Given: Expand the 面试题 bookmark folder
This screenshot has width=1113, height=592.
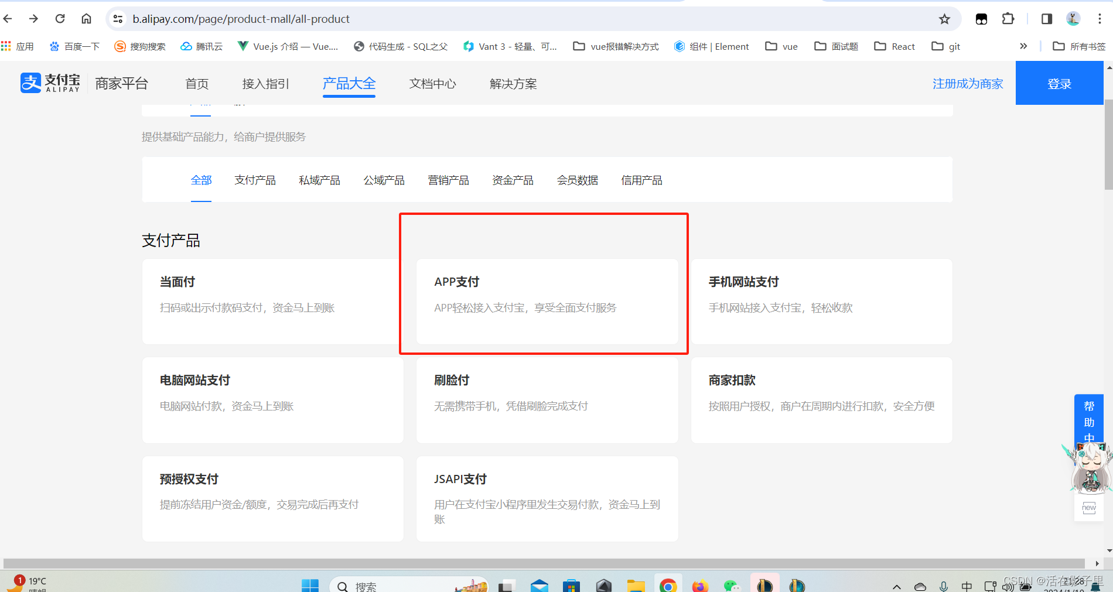Looking at the screenshot, I should click(x=837, y=46).
